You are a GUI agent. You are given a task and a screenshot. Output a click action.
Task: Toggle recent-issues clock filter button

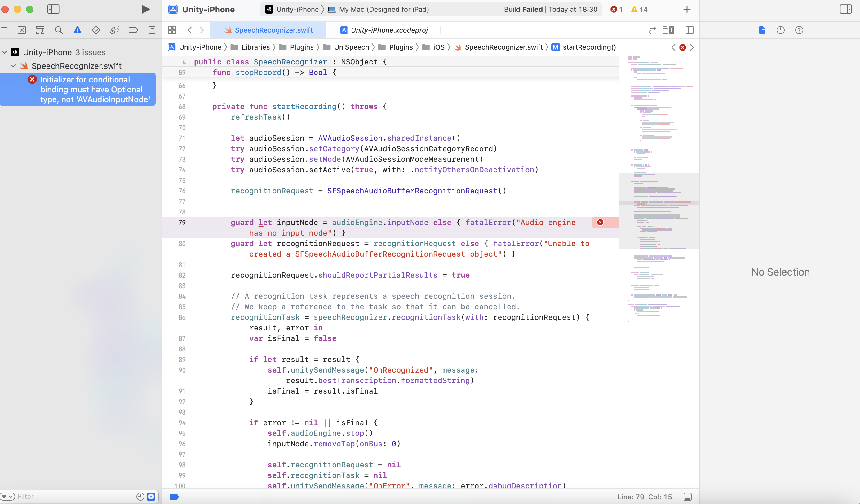tap(140, 497)
